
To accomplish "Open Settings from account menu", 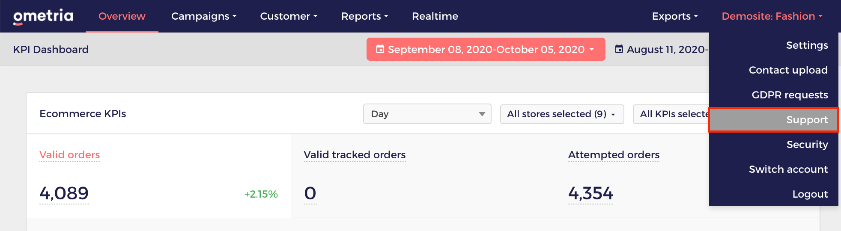I will (x=807, y=45).
